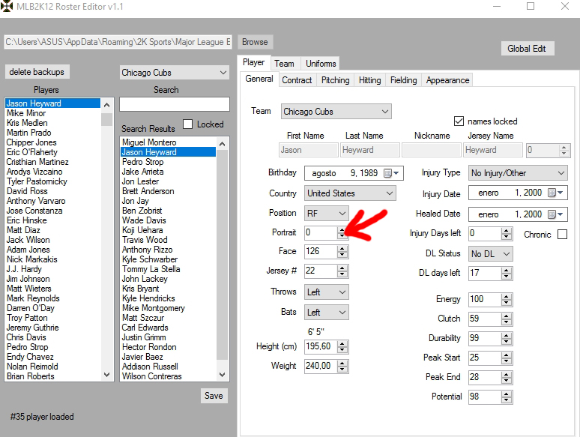The image size is (580, 437).
Task: Click the Peak Start stepper
Action: (x=507, y=358)
